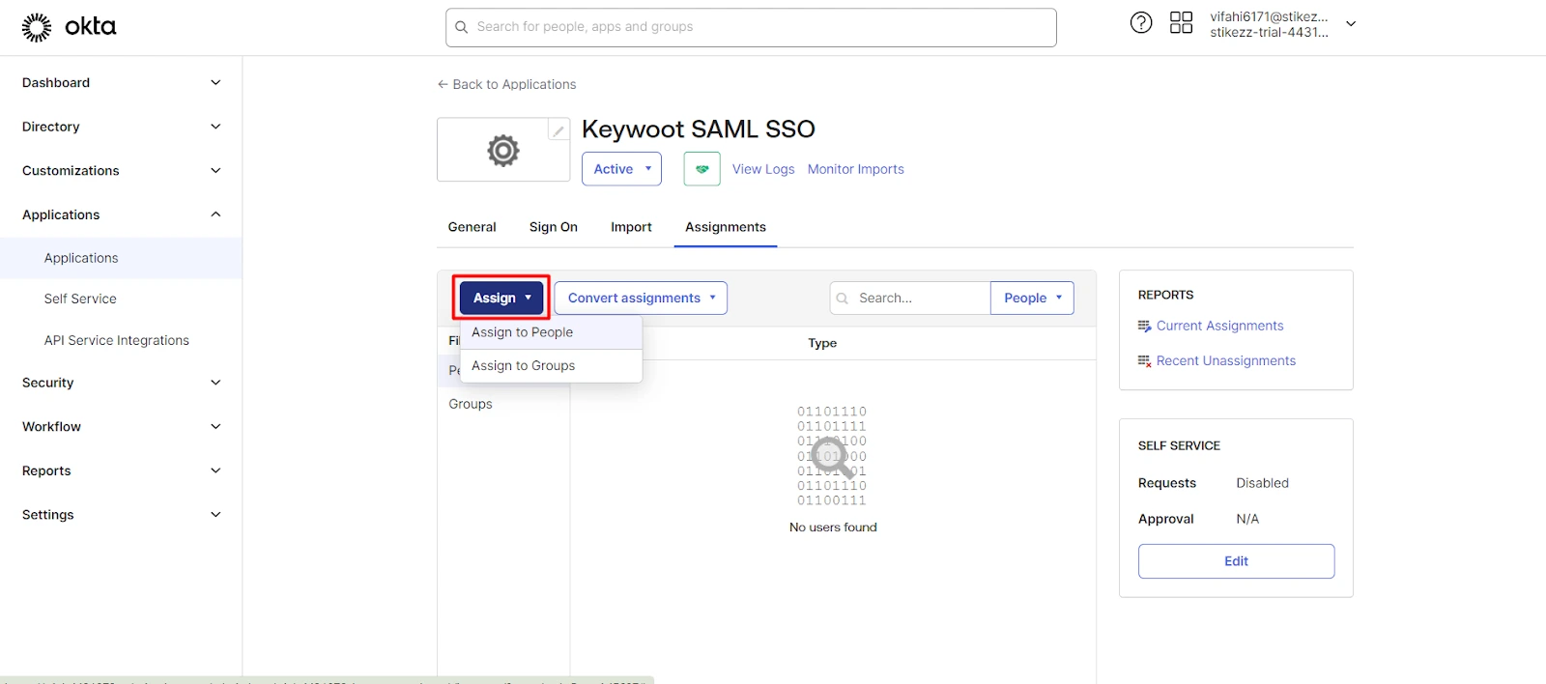Open Applications sidebar subitem
The image size is (1546, 684).
pyautogui.click(x=121, y=258)
